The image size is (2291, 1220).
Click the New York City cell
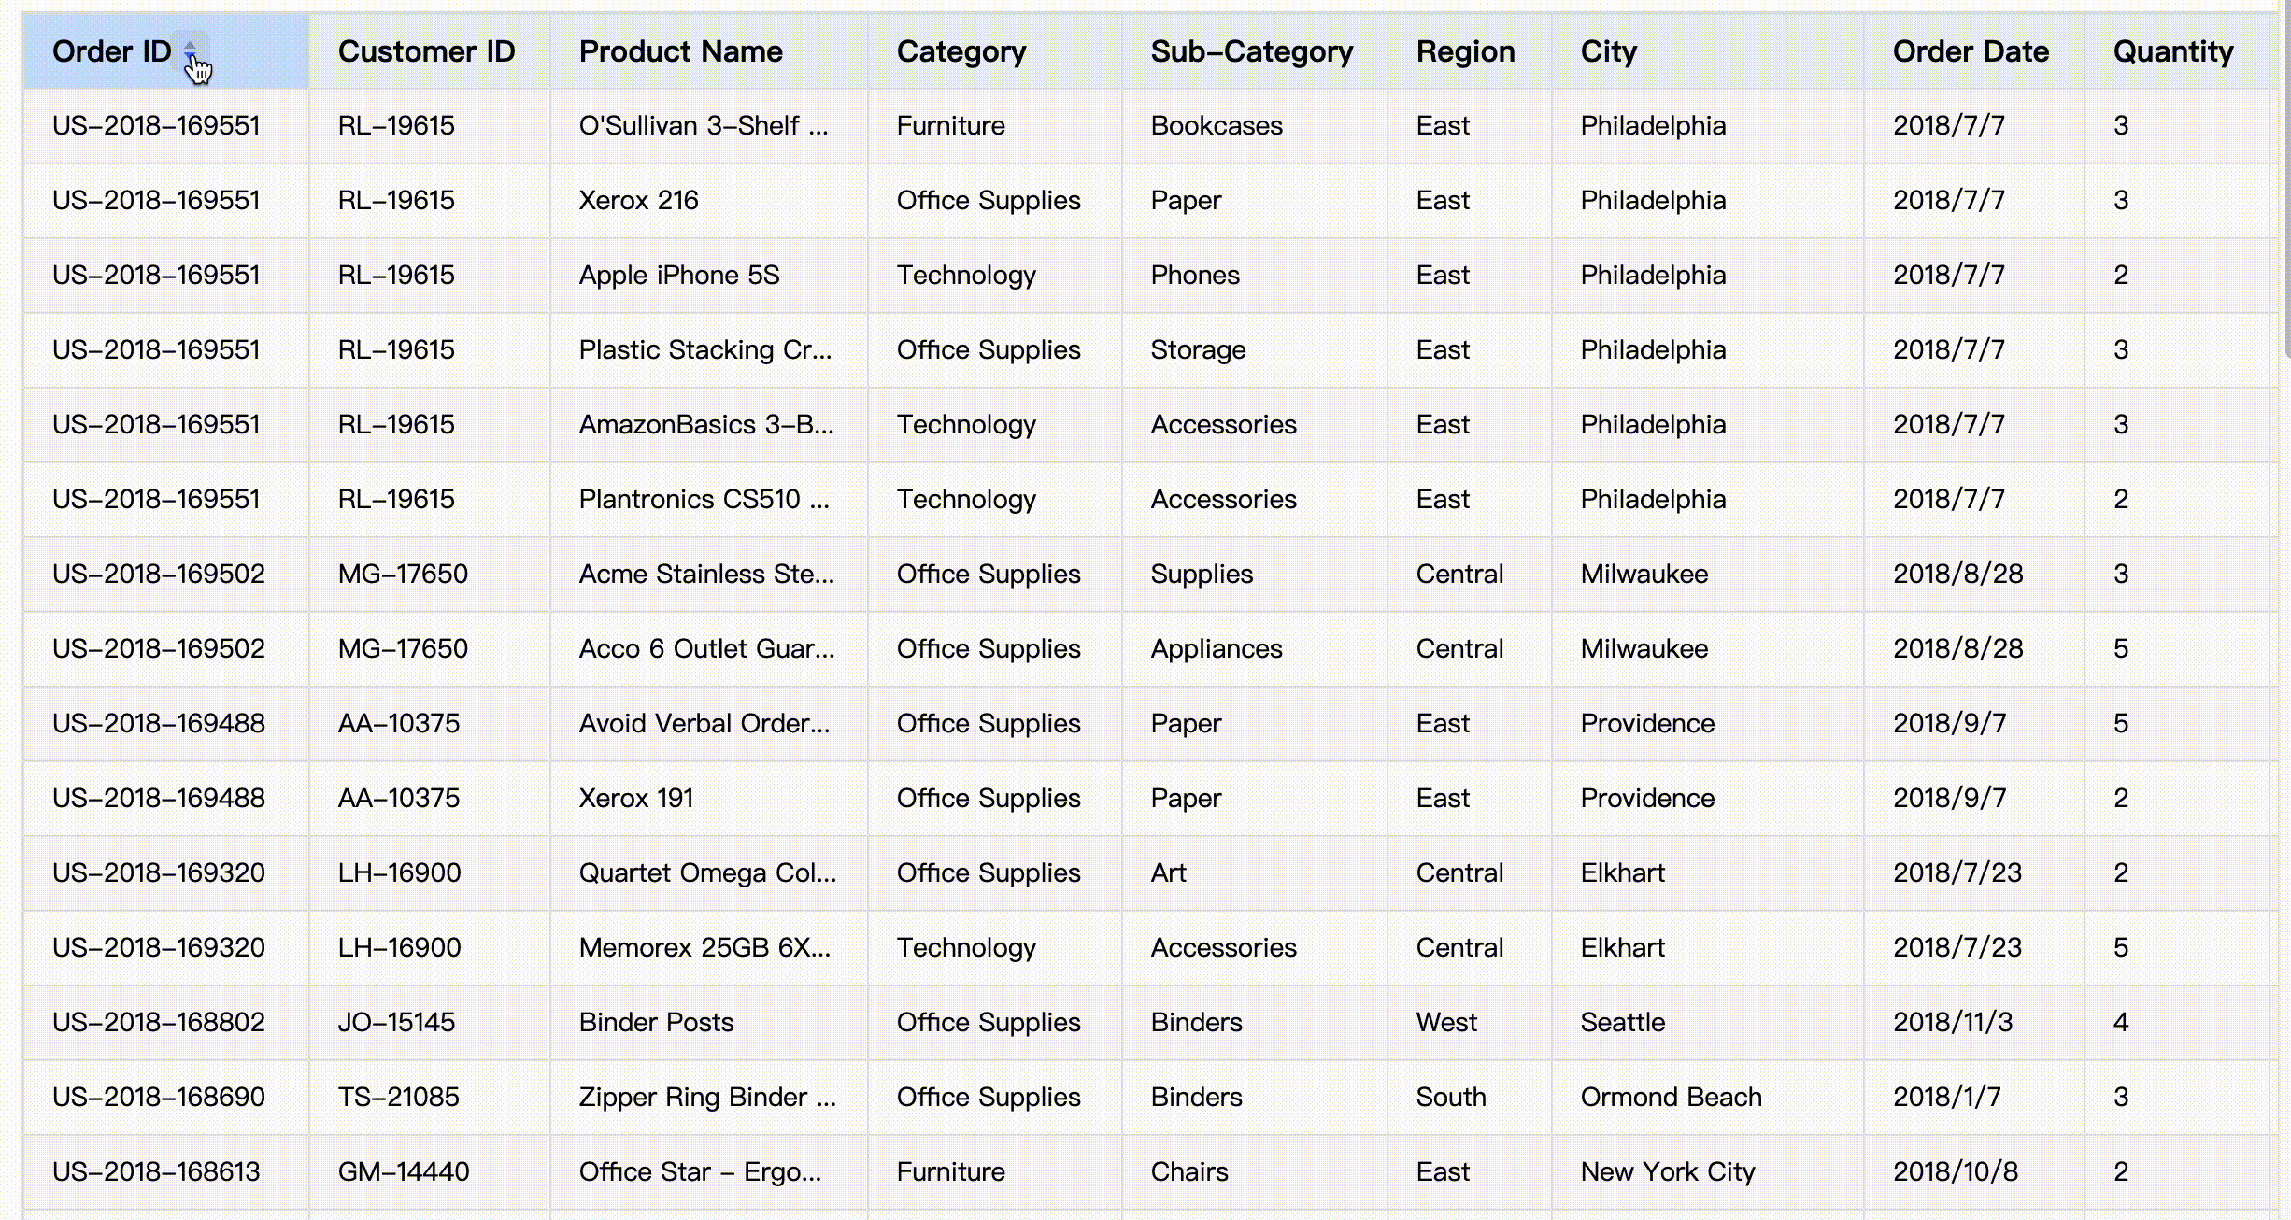tap(1667, 1171)
